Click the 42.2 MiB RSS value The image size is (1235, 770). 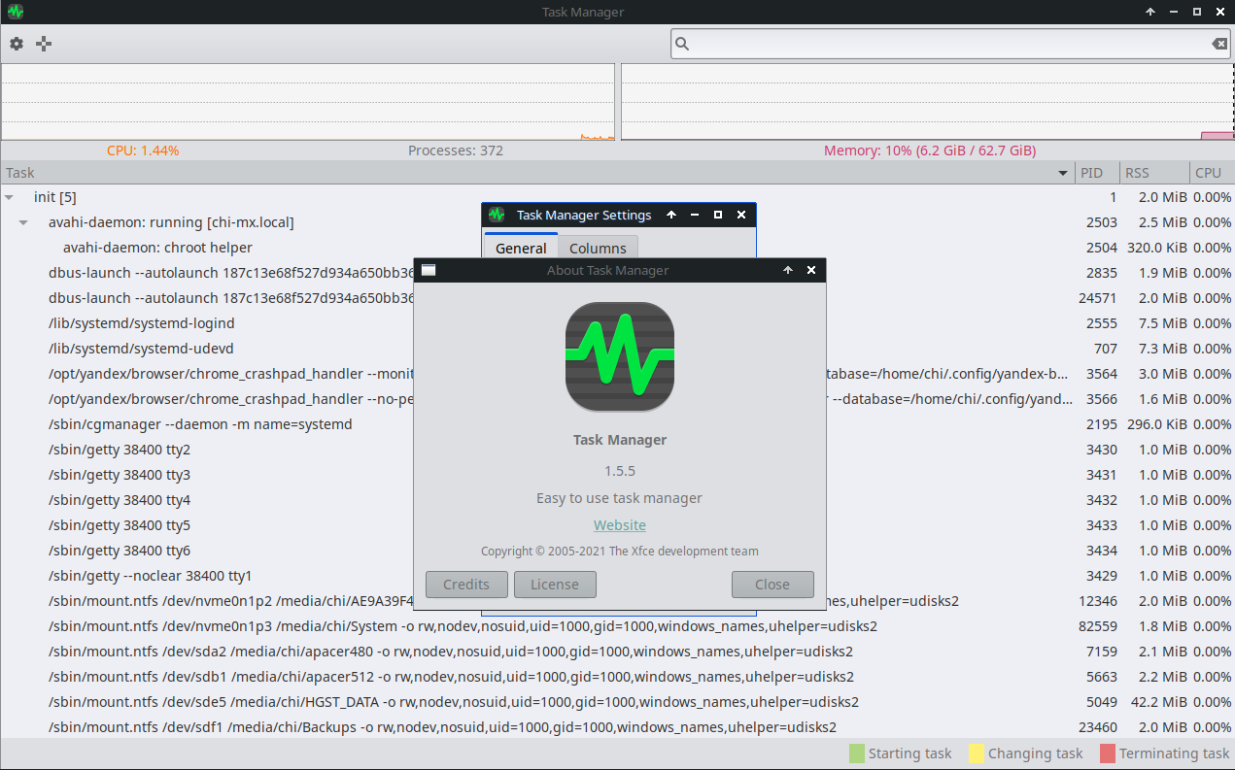[x=1157, y=702]
